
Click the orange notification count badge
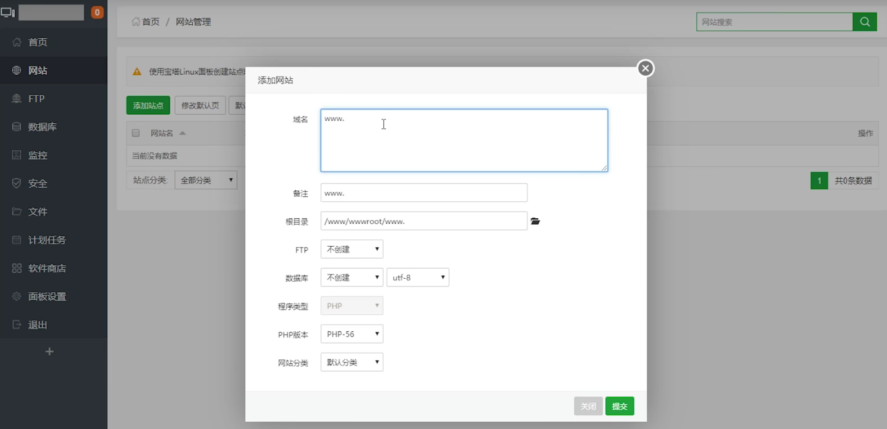97,12
